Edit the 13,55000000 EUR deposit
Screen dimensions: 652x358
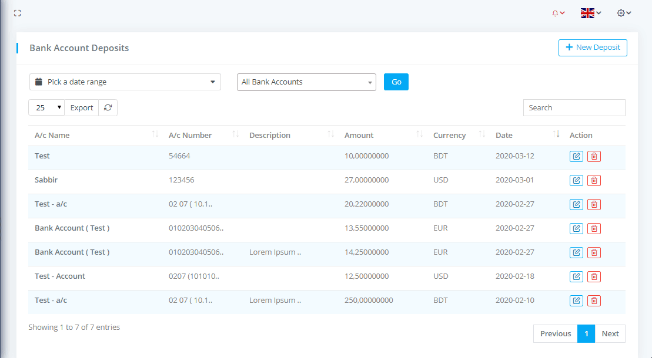click(576, 228)
